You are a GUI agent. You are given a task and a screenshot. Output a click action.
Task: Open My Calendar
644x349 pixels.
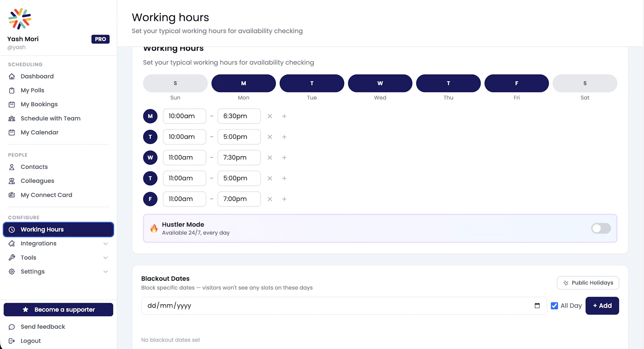click(x=39, y=133)
